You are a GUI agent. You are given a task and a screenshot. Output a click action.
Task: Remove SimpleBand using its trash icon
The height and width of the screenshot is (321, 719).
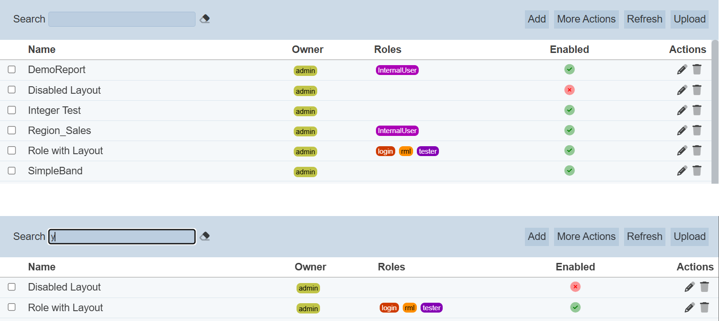pos(697,171)
